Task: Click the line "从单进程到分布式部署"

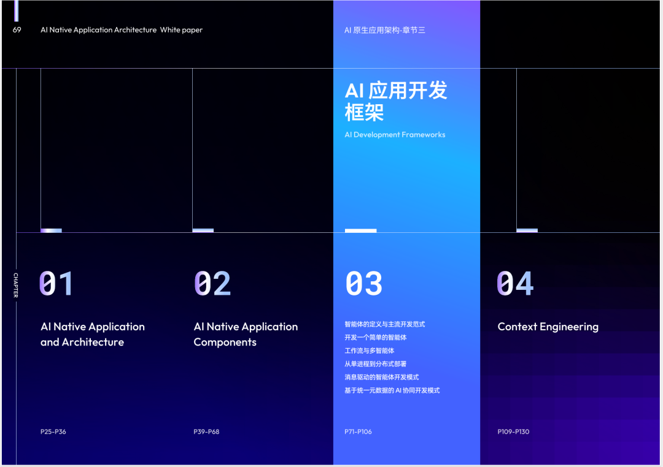Action: [376, 364]
